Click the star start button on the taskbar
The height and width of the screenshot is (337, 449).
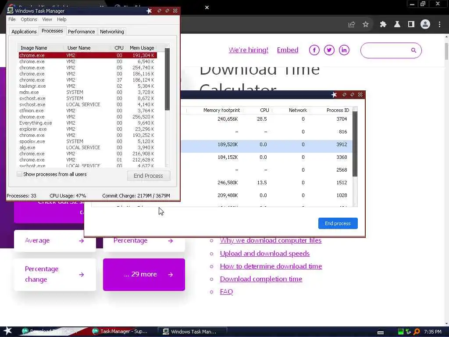(x=8, y=331)
